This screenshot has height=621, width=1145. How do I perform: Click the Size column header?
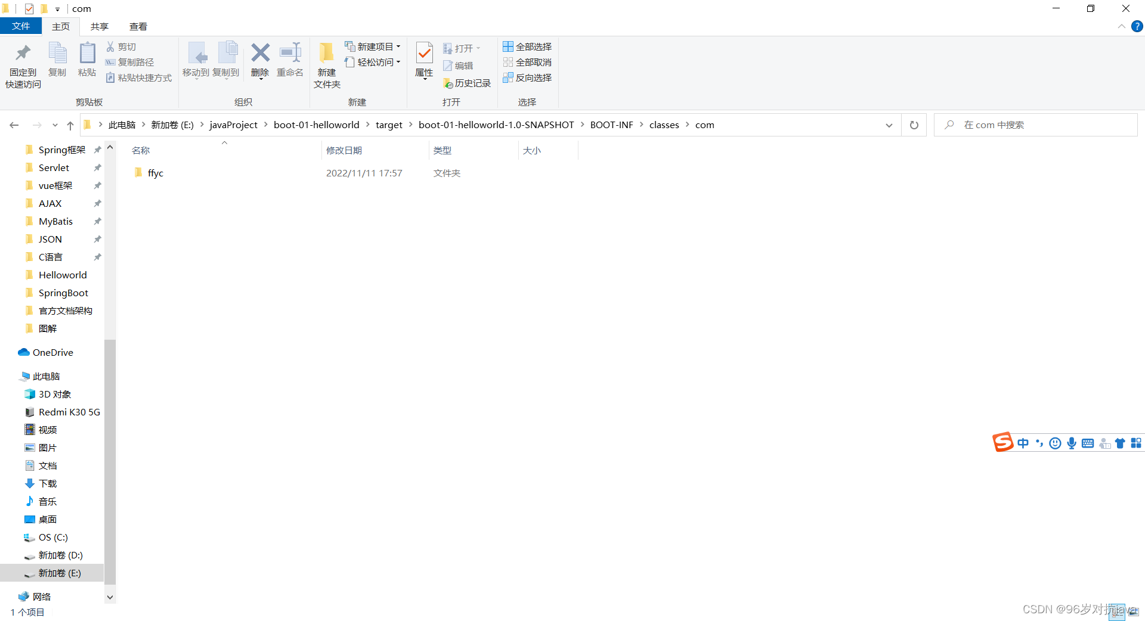point(548,150)
